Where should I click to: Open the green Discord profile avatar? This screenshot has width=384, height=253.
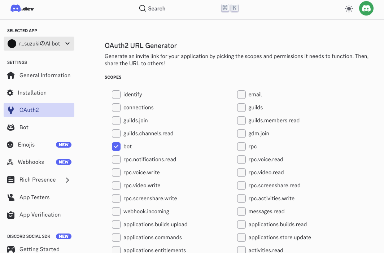366,9
